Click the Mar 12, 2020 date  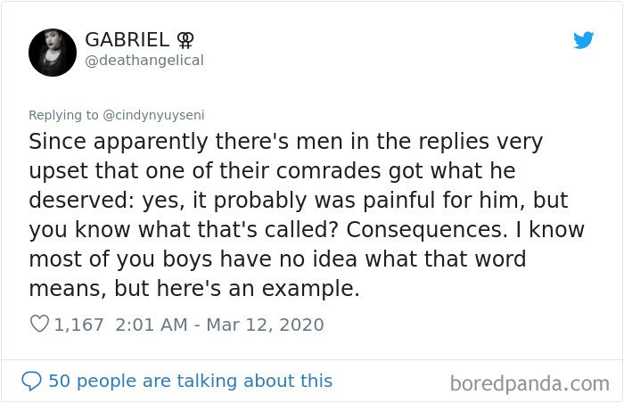pyautogui.click(x=265, y=325)
